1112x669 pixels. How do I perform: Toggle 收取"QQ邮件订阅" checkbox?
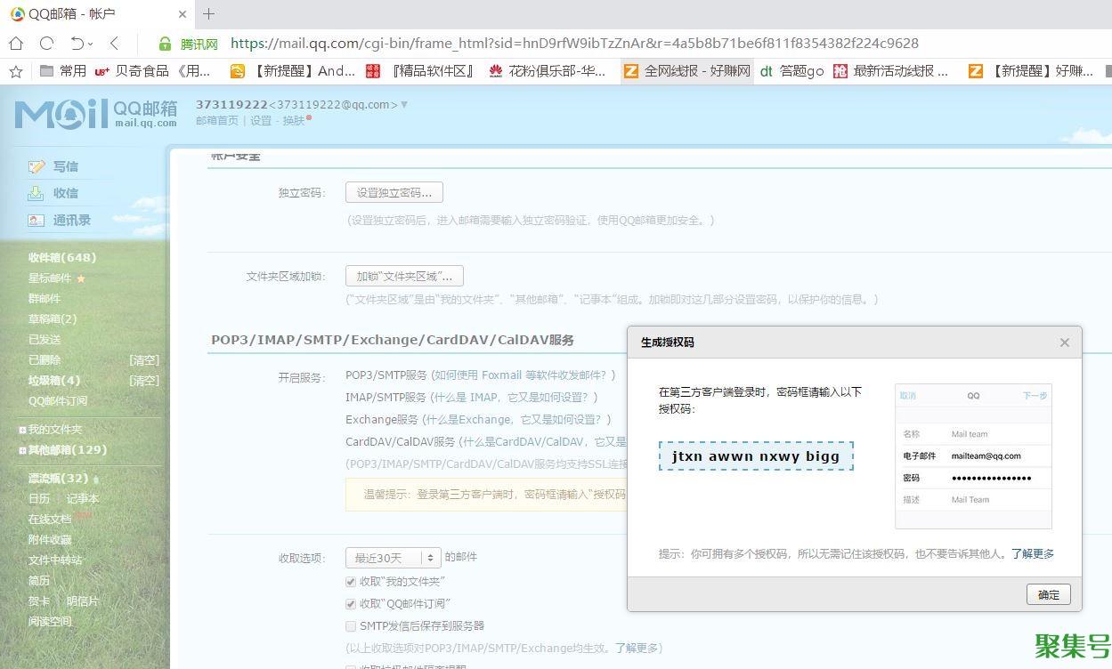[351, 604]
